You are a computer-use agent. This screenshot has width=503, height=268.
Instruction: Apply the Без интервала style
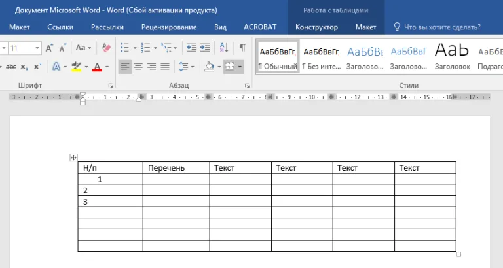tap(322, 57)
